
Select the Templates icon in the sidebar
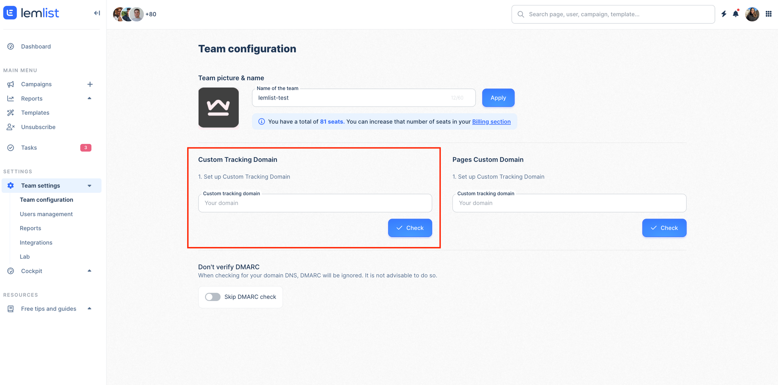click(11, 112)
